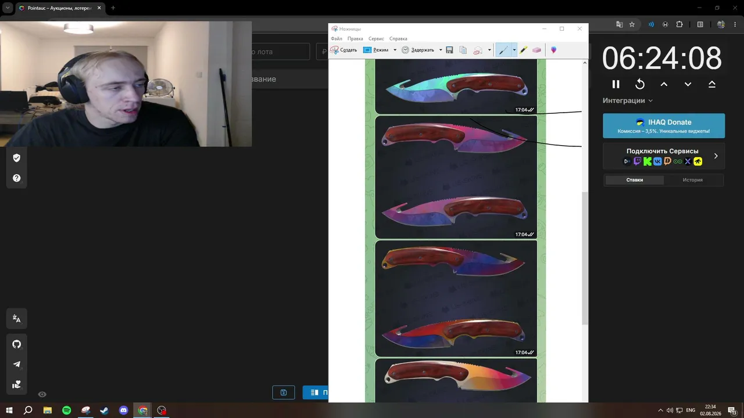Switch to the История tab
744x418 pixels.
pos(693,180)
